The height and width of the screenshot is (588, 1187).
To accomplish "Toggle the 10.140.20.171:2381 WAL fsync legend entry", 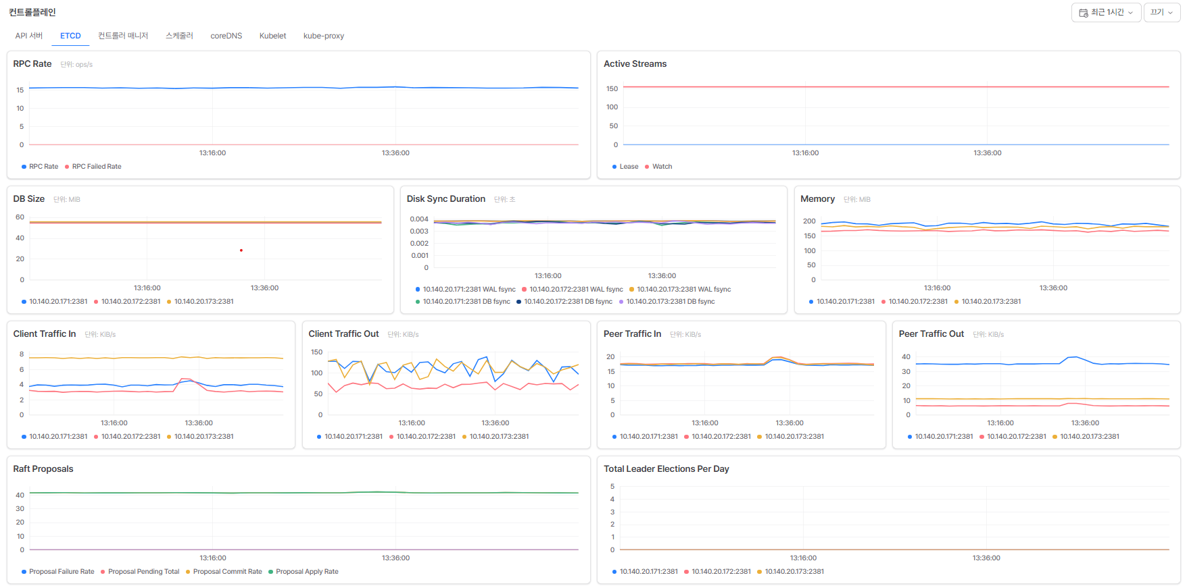I will 466,290.
